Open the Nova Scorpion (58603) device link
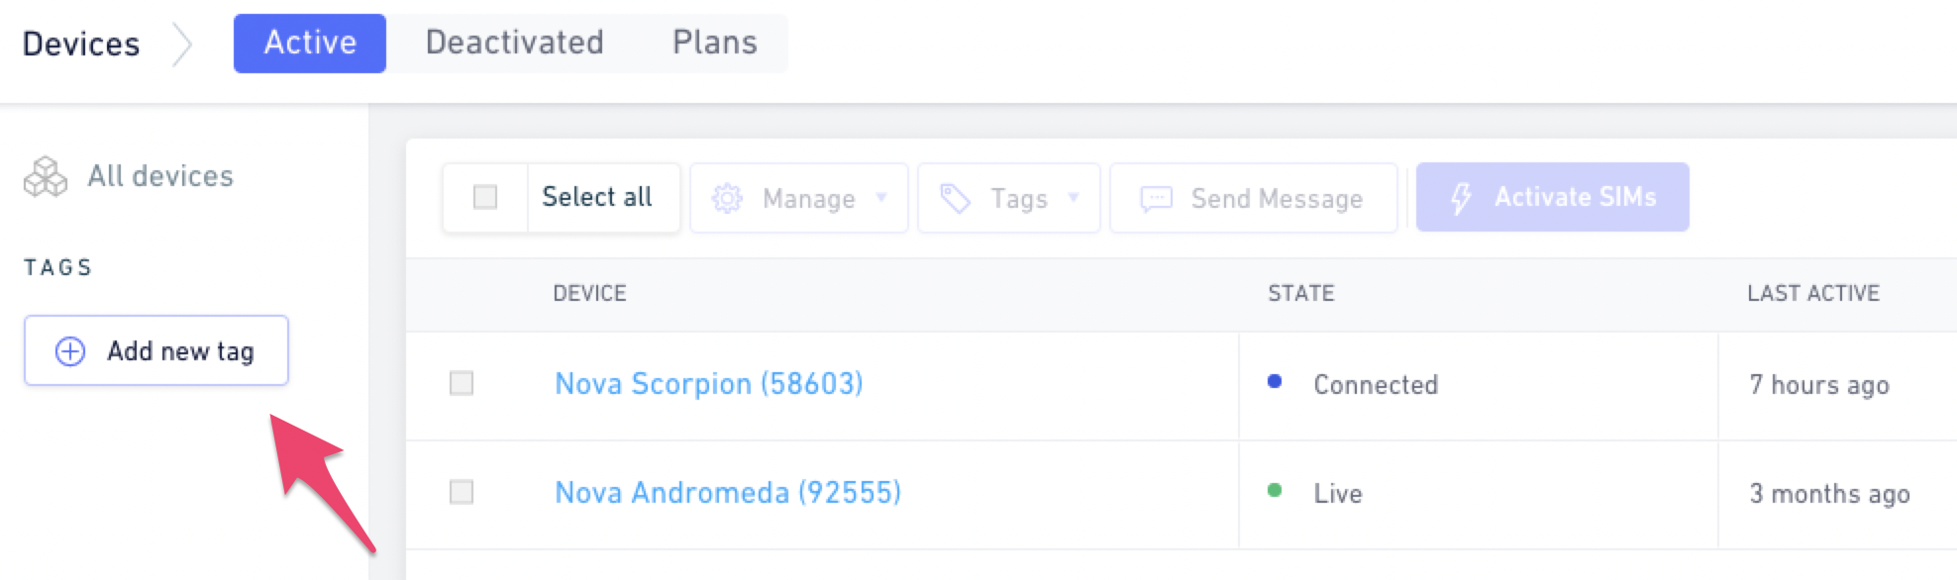Viewport: 1957px width, 580px height. [x=709, y=384]
